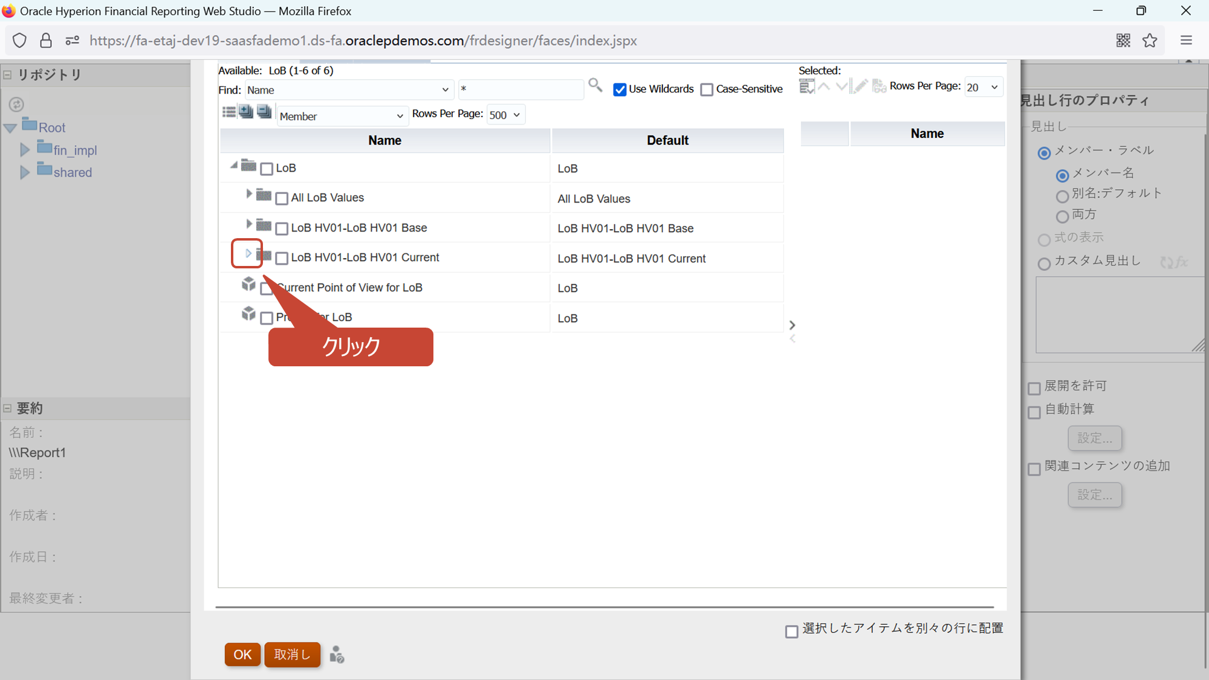Click the add-to-selected right arrow
Image resolution: width=1209 pixels, height=680 pixels.
792,325
